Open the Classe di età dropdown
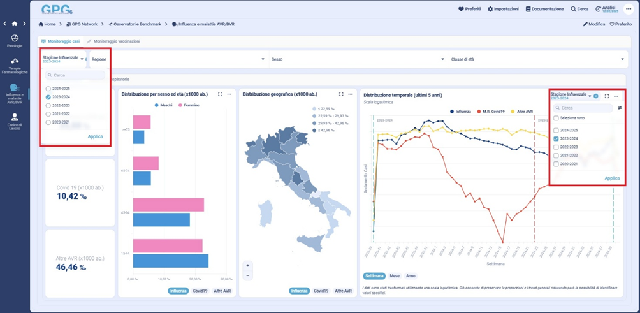This screenshot has width=640, height=313. (622, 59)
